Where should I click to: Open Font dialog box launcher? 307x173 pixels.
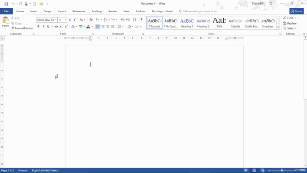pos(93,34)
